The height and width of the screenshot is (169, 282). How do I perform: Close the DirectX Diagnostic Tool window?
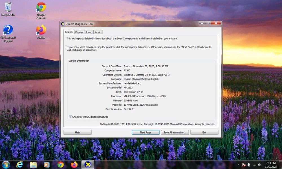pos(216,23)
